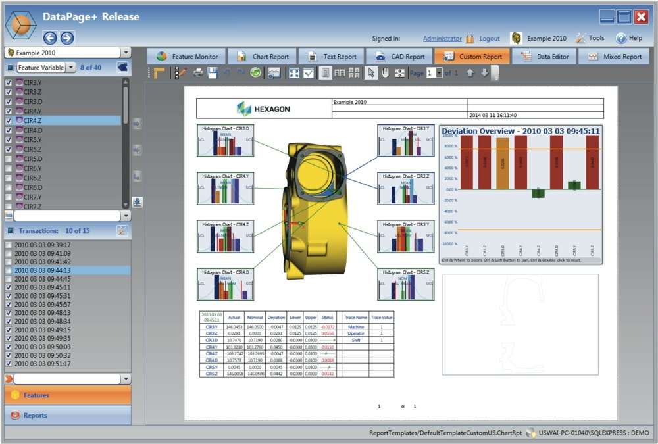Select the hand pan tool
Viewport: 658px width, 444px height.
[385, 73]
